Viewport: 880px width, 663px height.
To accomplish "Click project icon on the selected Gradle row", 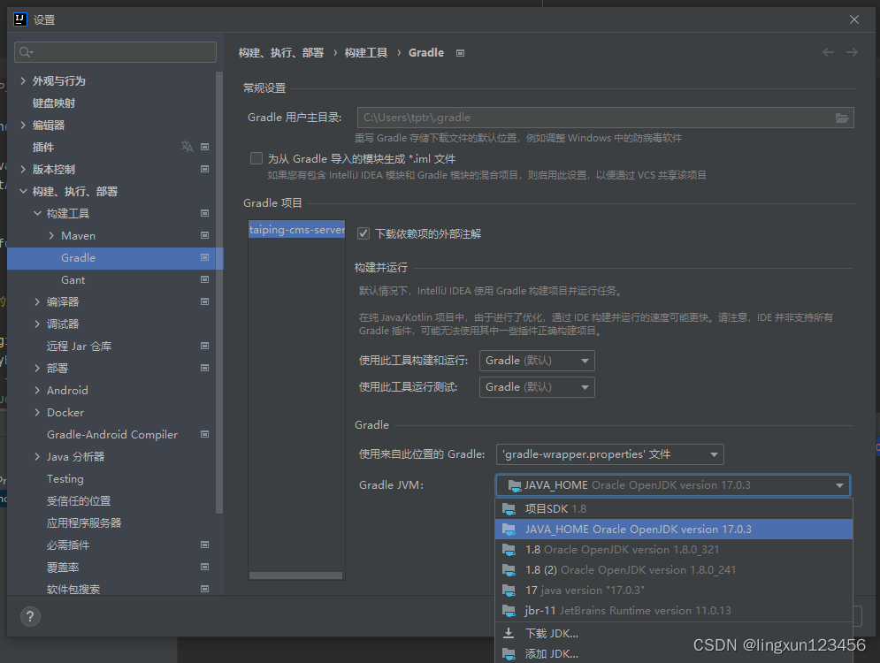I will tap(205, 257).
